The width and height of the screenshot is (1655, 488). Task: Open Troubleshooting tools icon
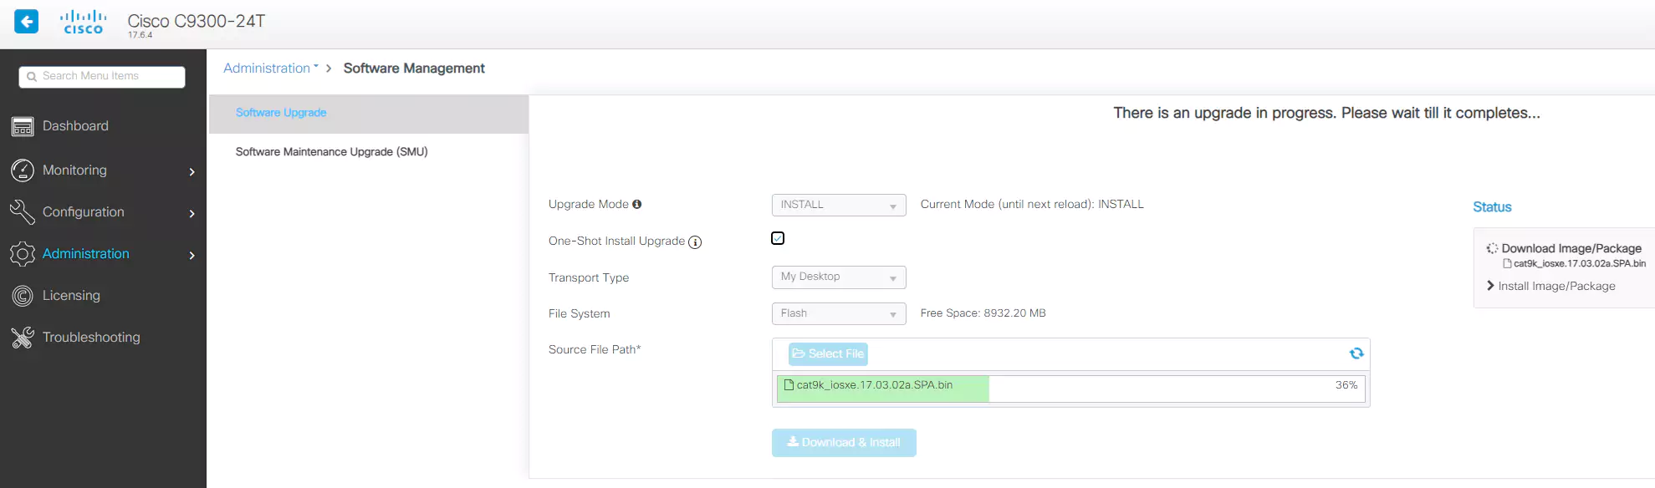(x=23, y=338)
